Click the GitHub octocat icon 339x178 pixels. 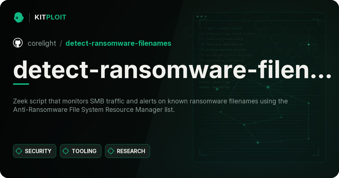18,43
